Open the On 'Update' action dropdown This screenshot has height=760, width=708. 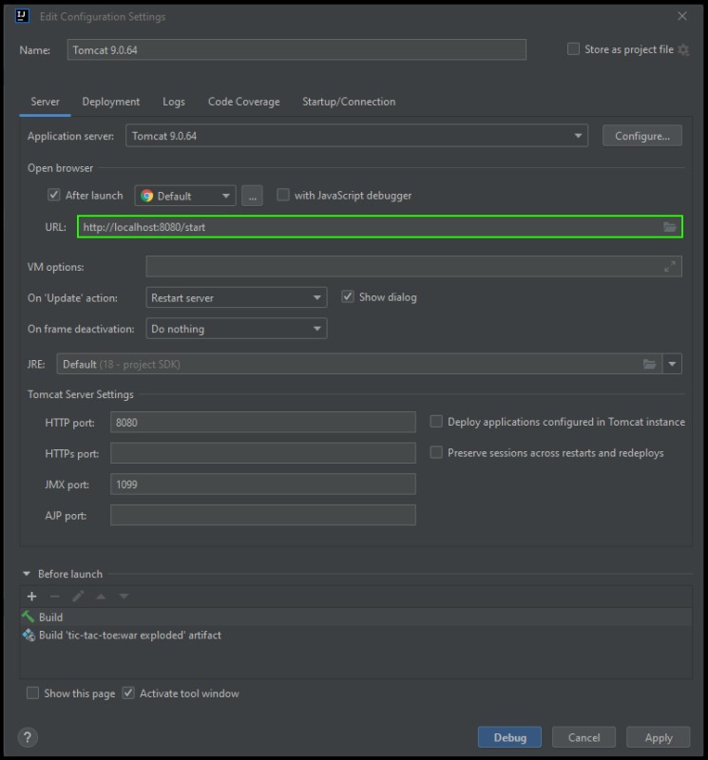click(x=237, y=297)
